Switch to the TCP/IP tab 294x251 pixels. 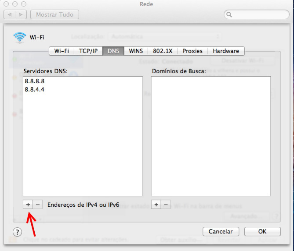(88, 51)
